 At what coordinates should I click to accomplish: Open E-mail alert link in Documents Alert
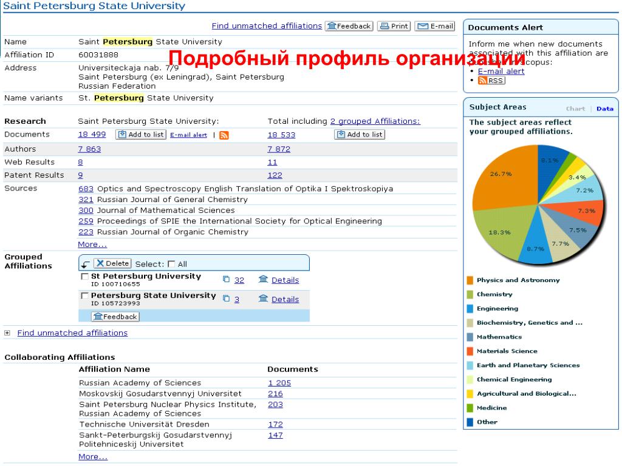(x=501, y=72)
